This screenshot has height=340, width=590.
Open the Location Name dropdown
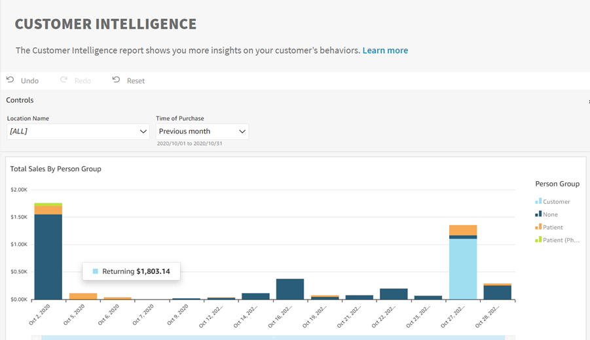pos(79,131)
